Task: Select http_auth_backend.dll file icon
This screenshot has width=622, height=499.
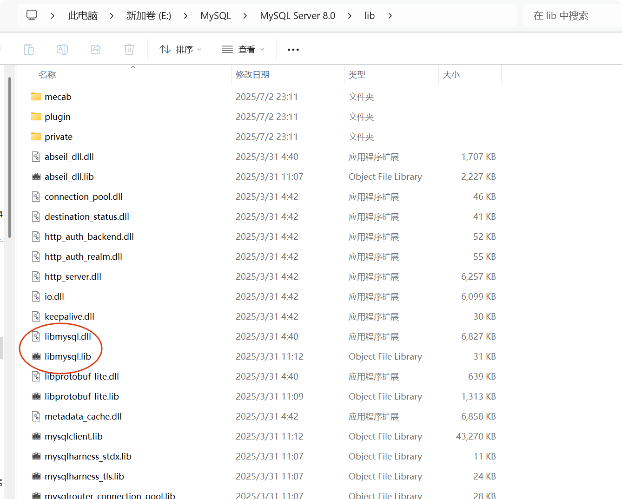Action: (x=36, y=236)
